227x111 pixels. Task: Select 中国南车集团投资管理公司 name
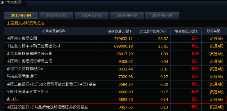click(29, 61)
